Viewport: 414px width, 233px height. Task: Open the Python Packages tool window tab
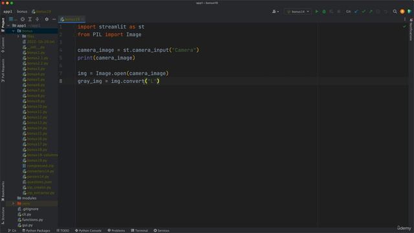pyautogui.click(x=36, y=230)
